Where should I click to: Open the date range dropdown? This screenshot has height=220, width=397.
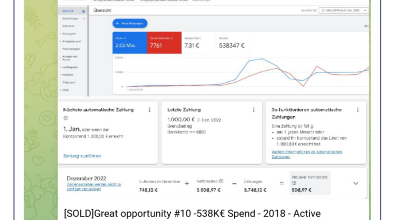343,10
